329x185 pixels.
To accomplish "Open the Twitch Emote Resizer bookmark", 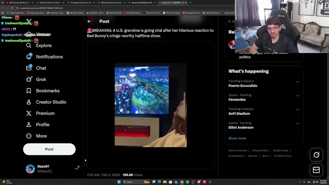I will point(211,13).
